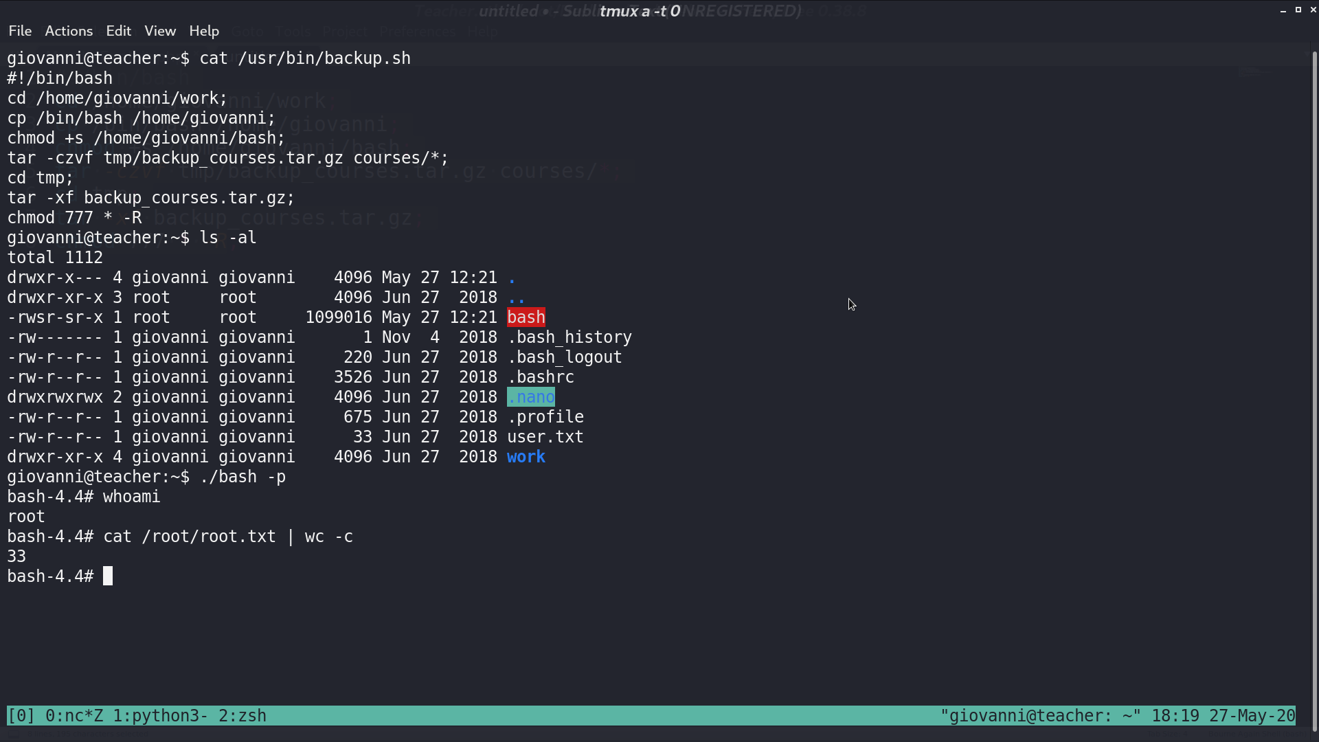Image resolution: width=1319 pixels, height=742 pixels.
Task: Open the File menu
Action: pos(20,31)
